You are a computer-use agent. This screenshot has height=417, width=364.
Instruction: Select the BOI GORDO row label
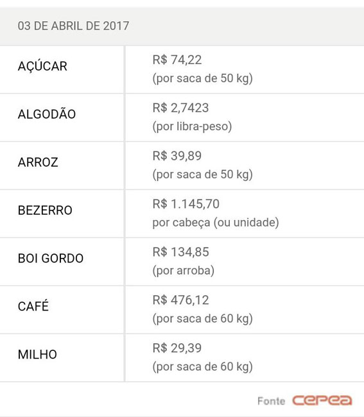click(x=51, y=259)
